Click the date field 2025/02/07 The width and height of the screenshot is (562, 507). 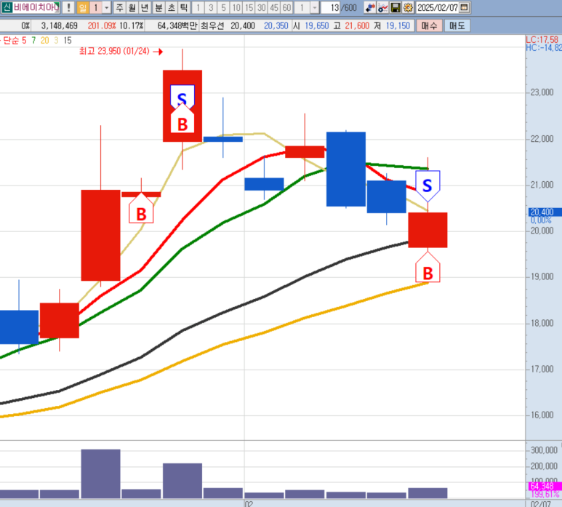[437, 7]
